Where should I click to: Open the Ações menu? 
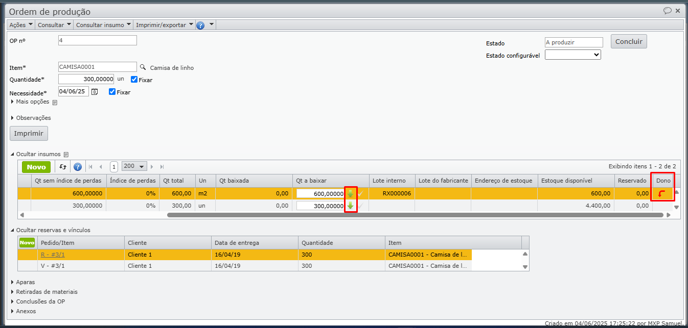tap(21, 24)
